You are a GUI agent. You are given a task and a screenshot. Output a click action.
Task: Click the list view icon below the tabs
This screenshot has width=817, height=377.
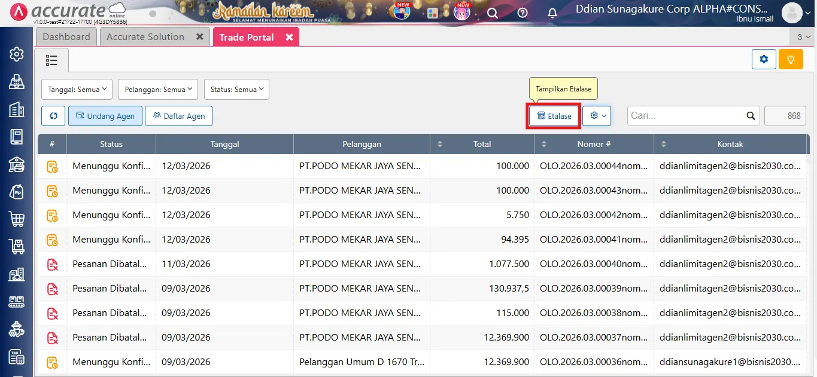(x=51, y=60)
